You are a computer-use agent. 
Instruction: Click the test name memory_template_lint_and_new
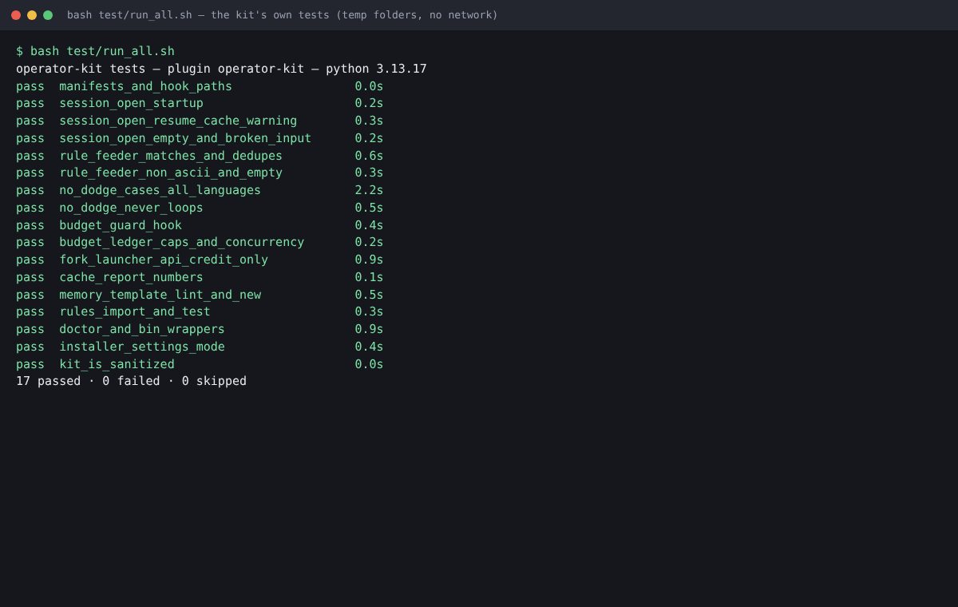pos(160,295)
